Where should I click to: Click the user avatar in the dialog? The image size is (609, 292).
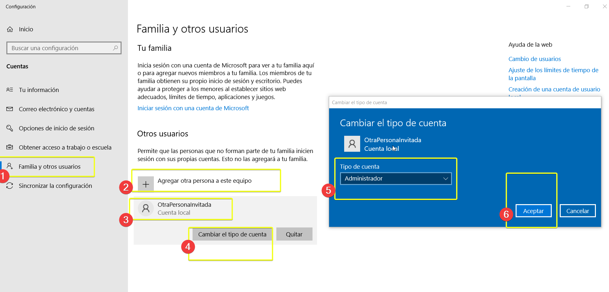click(x=352, y=144)
